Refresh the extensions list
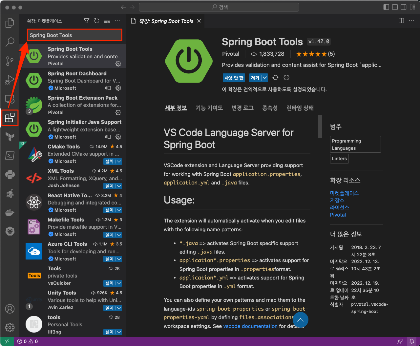420x346 pixels. pyautogui.click(x=96, y=21)
